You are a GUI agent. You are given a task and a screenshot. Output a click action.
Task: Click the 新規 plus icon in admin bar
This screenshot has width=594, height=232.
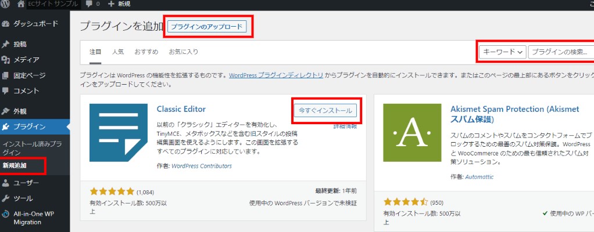point(111,4)
